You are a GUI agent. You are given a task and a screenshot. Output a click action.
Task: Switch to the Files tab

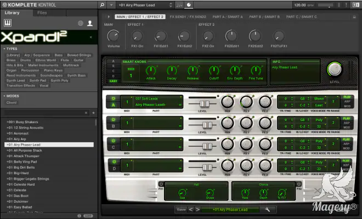[42, 13]
